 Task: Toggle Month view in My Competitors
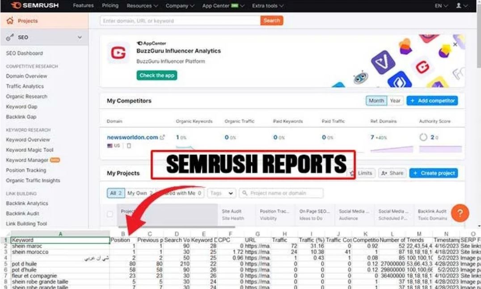(376, 101)
